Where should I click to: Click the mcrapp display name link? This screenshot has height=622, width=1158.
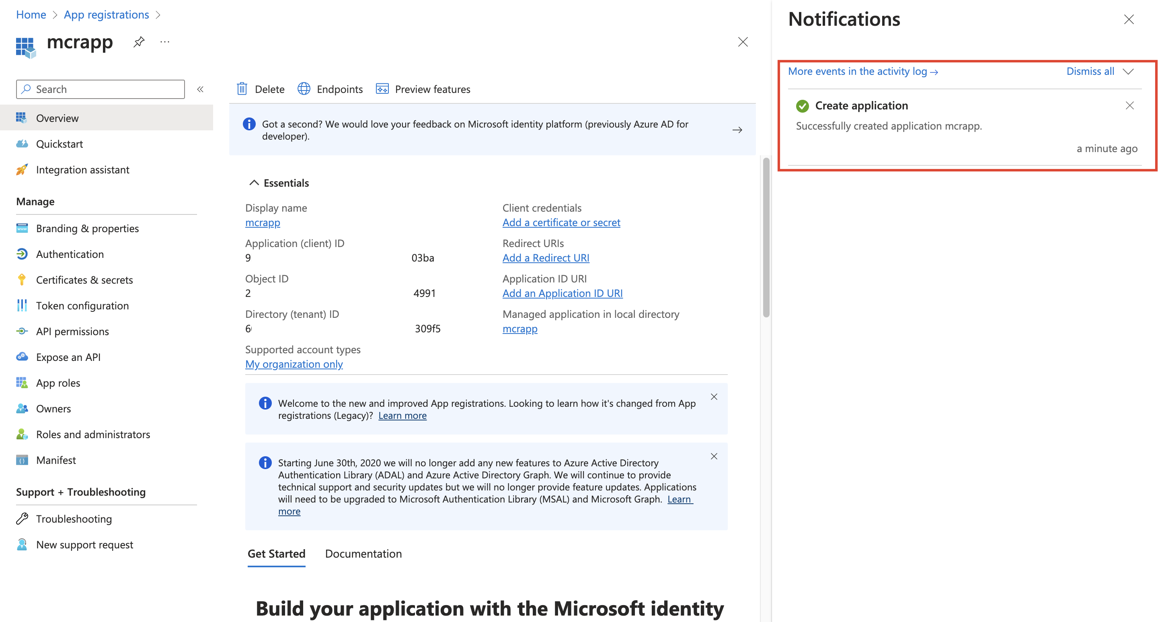click(263, 222)
